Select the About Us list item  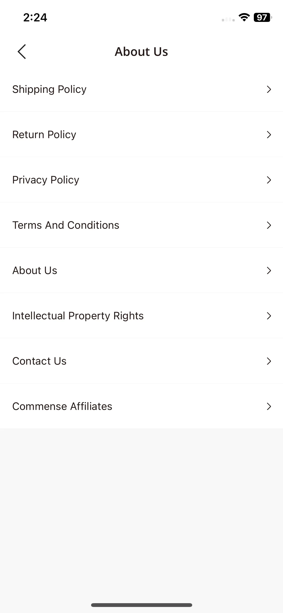(x=141, y=271)
